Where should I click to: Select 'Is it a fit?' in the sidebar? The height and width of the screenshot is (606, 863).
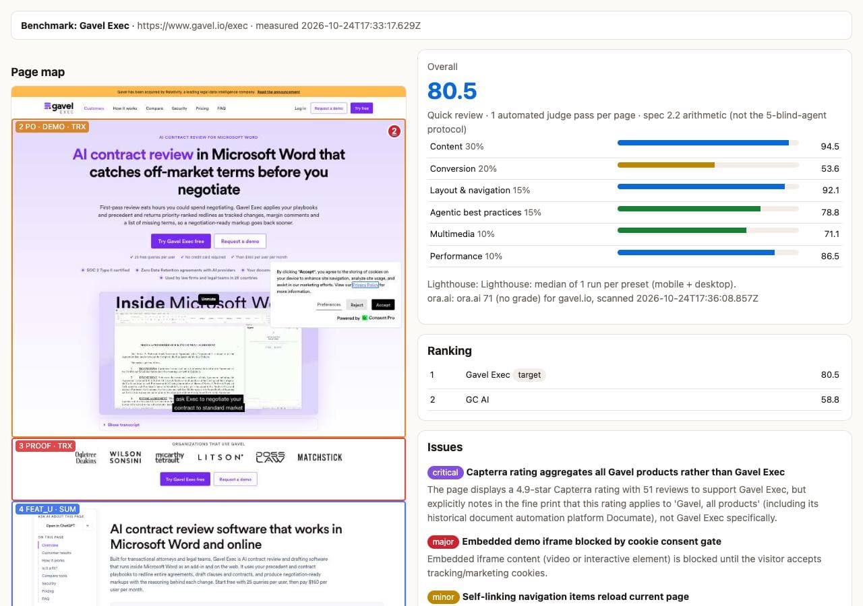point(49,568)
